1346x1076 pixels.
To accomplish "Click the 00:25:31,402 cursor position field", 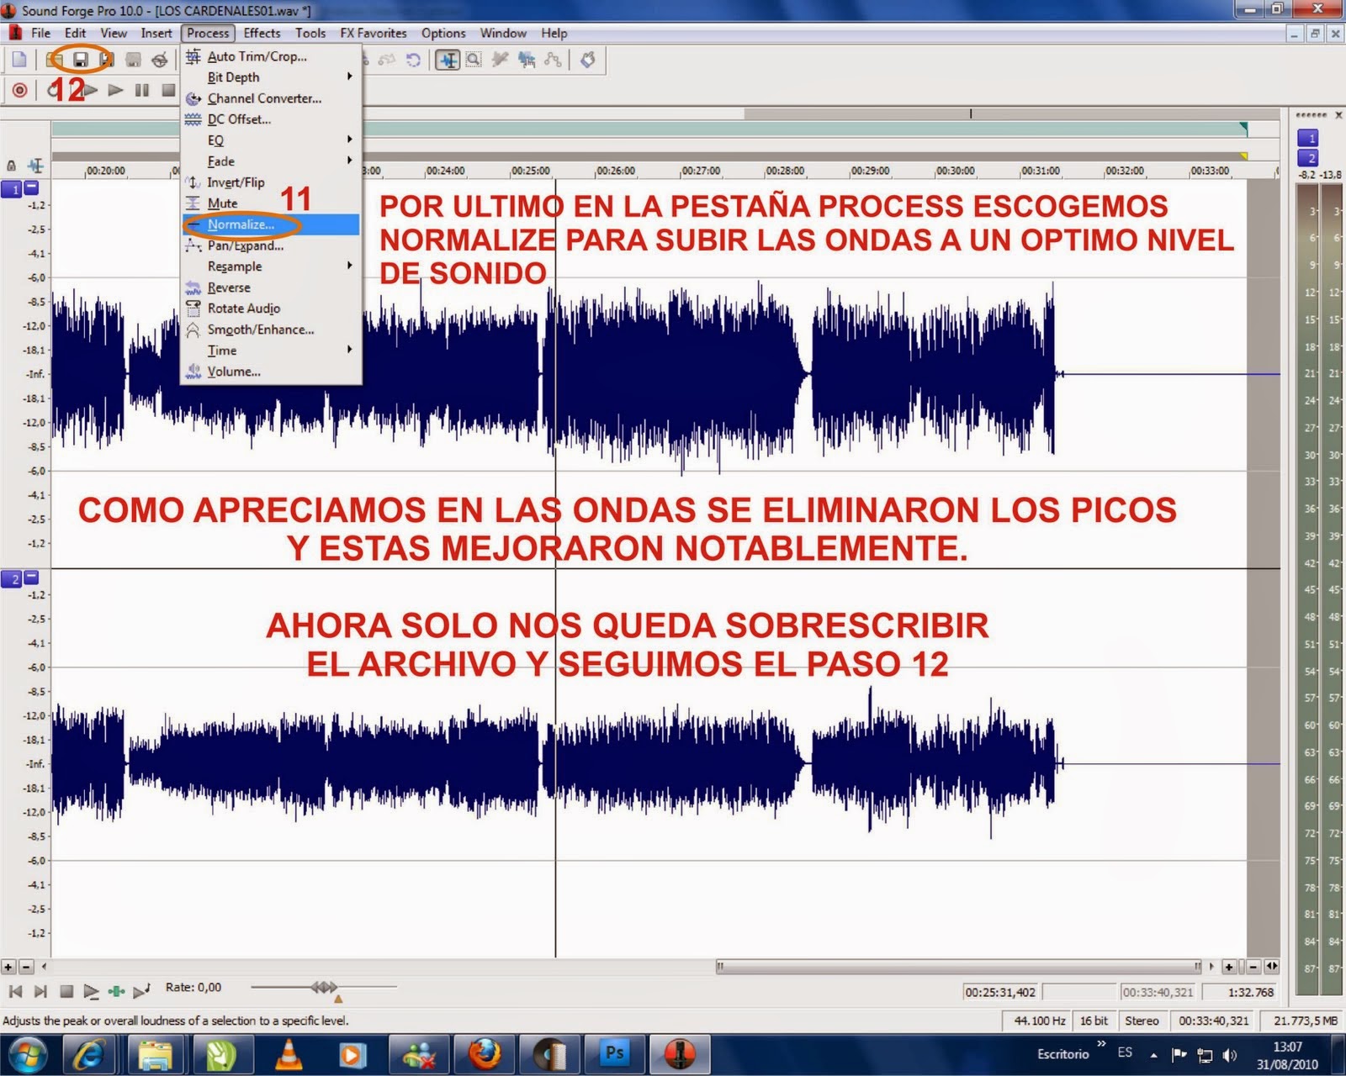I will (x=1000, y=992).
